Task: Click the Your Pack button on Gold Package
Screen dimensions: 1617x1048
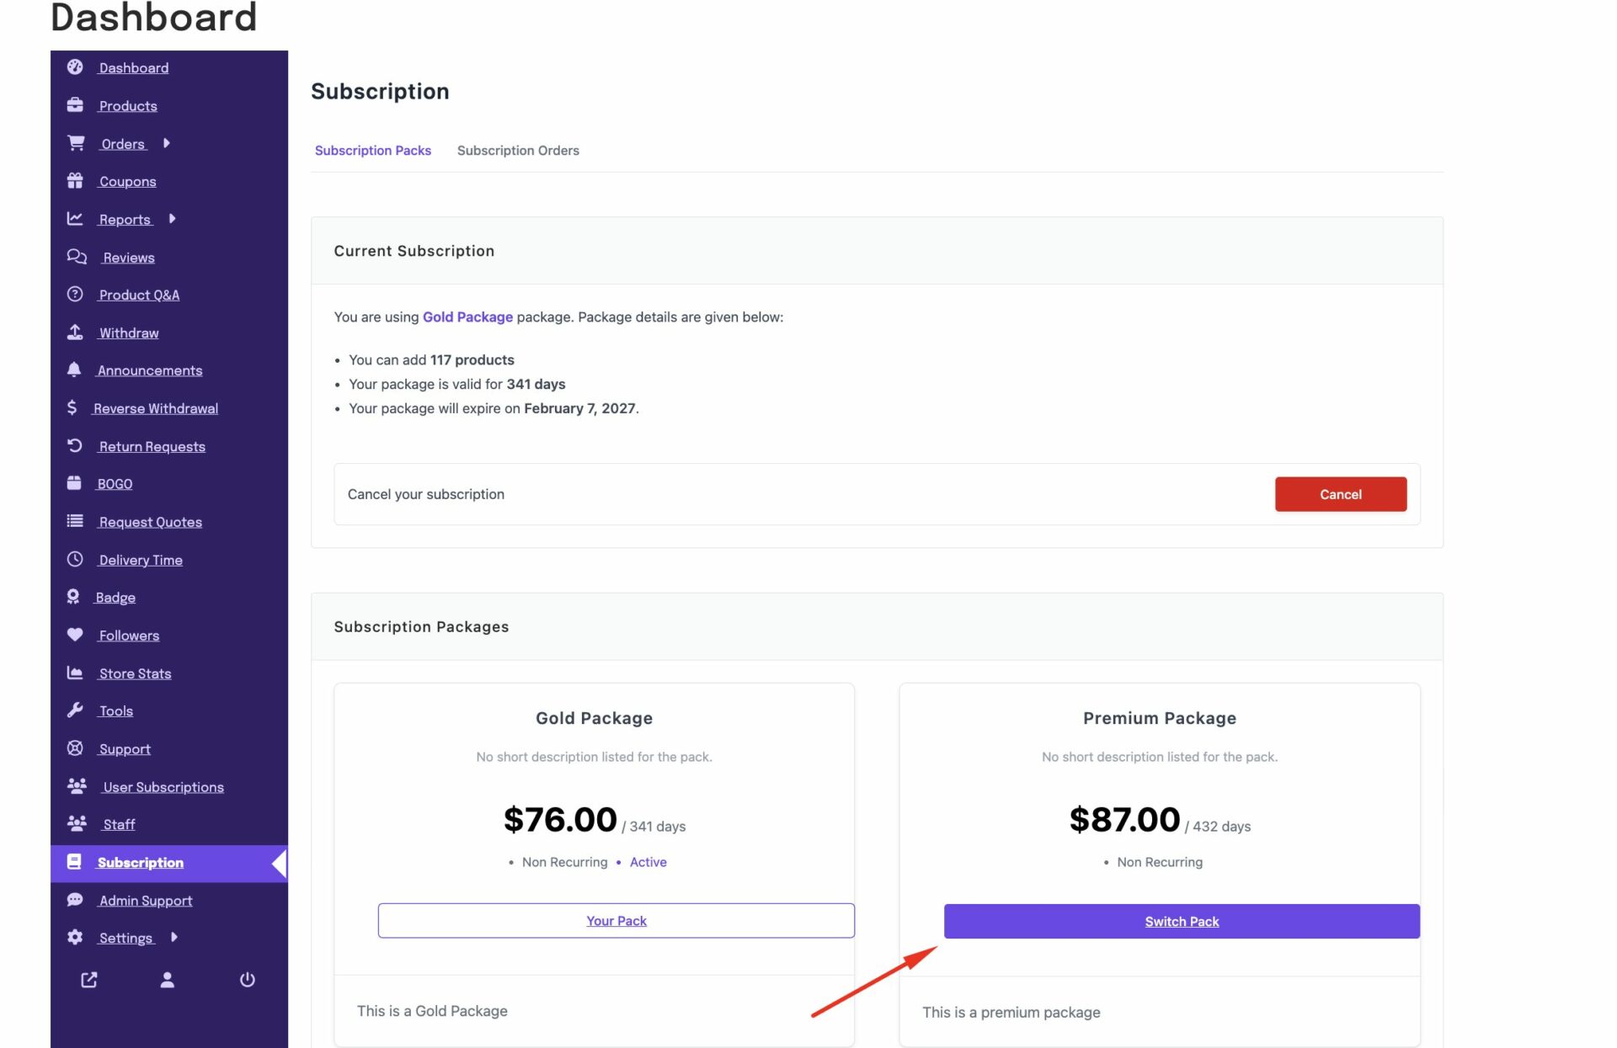Action: tap(616, 921)
